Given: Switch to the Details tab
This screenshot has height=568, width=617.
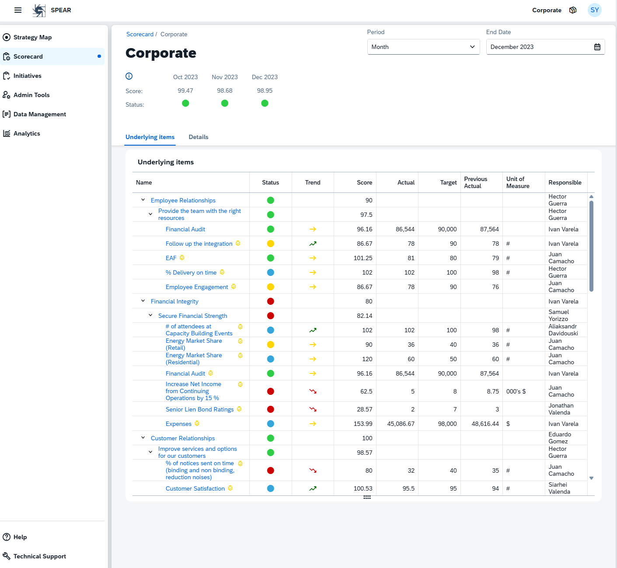Looking at the screenshot, I should click(x=199, y=137).
